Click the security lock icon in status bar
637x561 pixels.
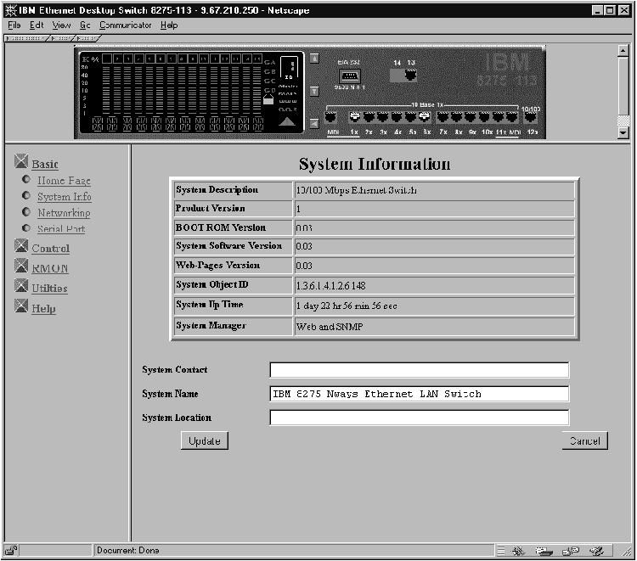(x=11, y=550)
